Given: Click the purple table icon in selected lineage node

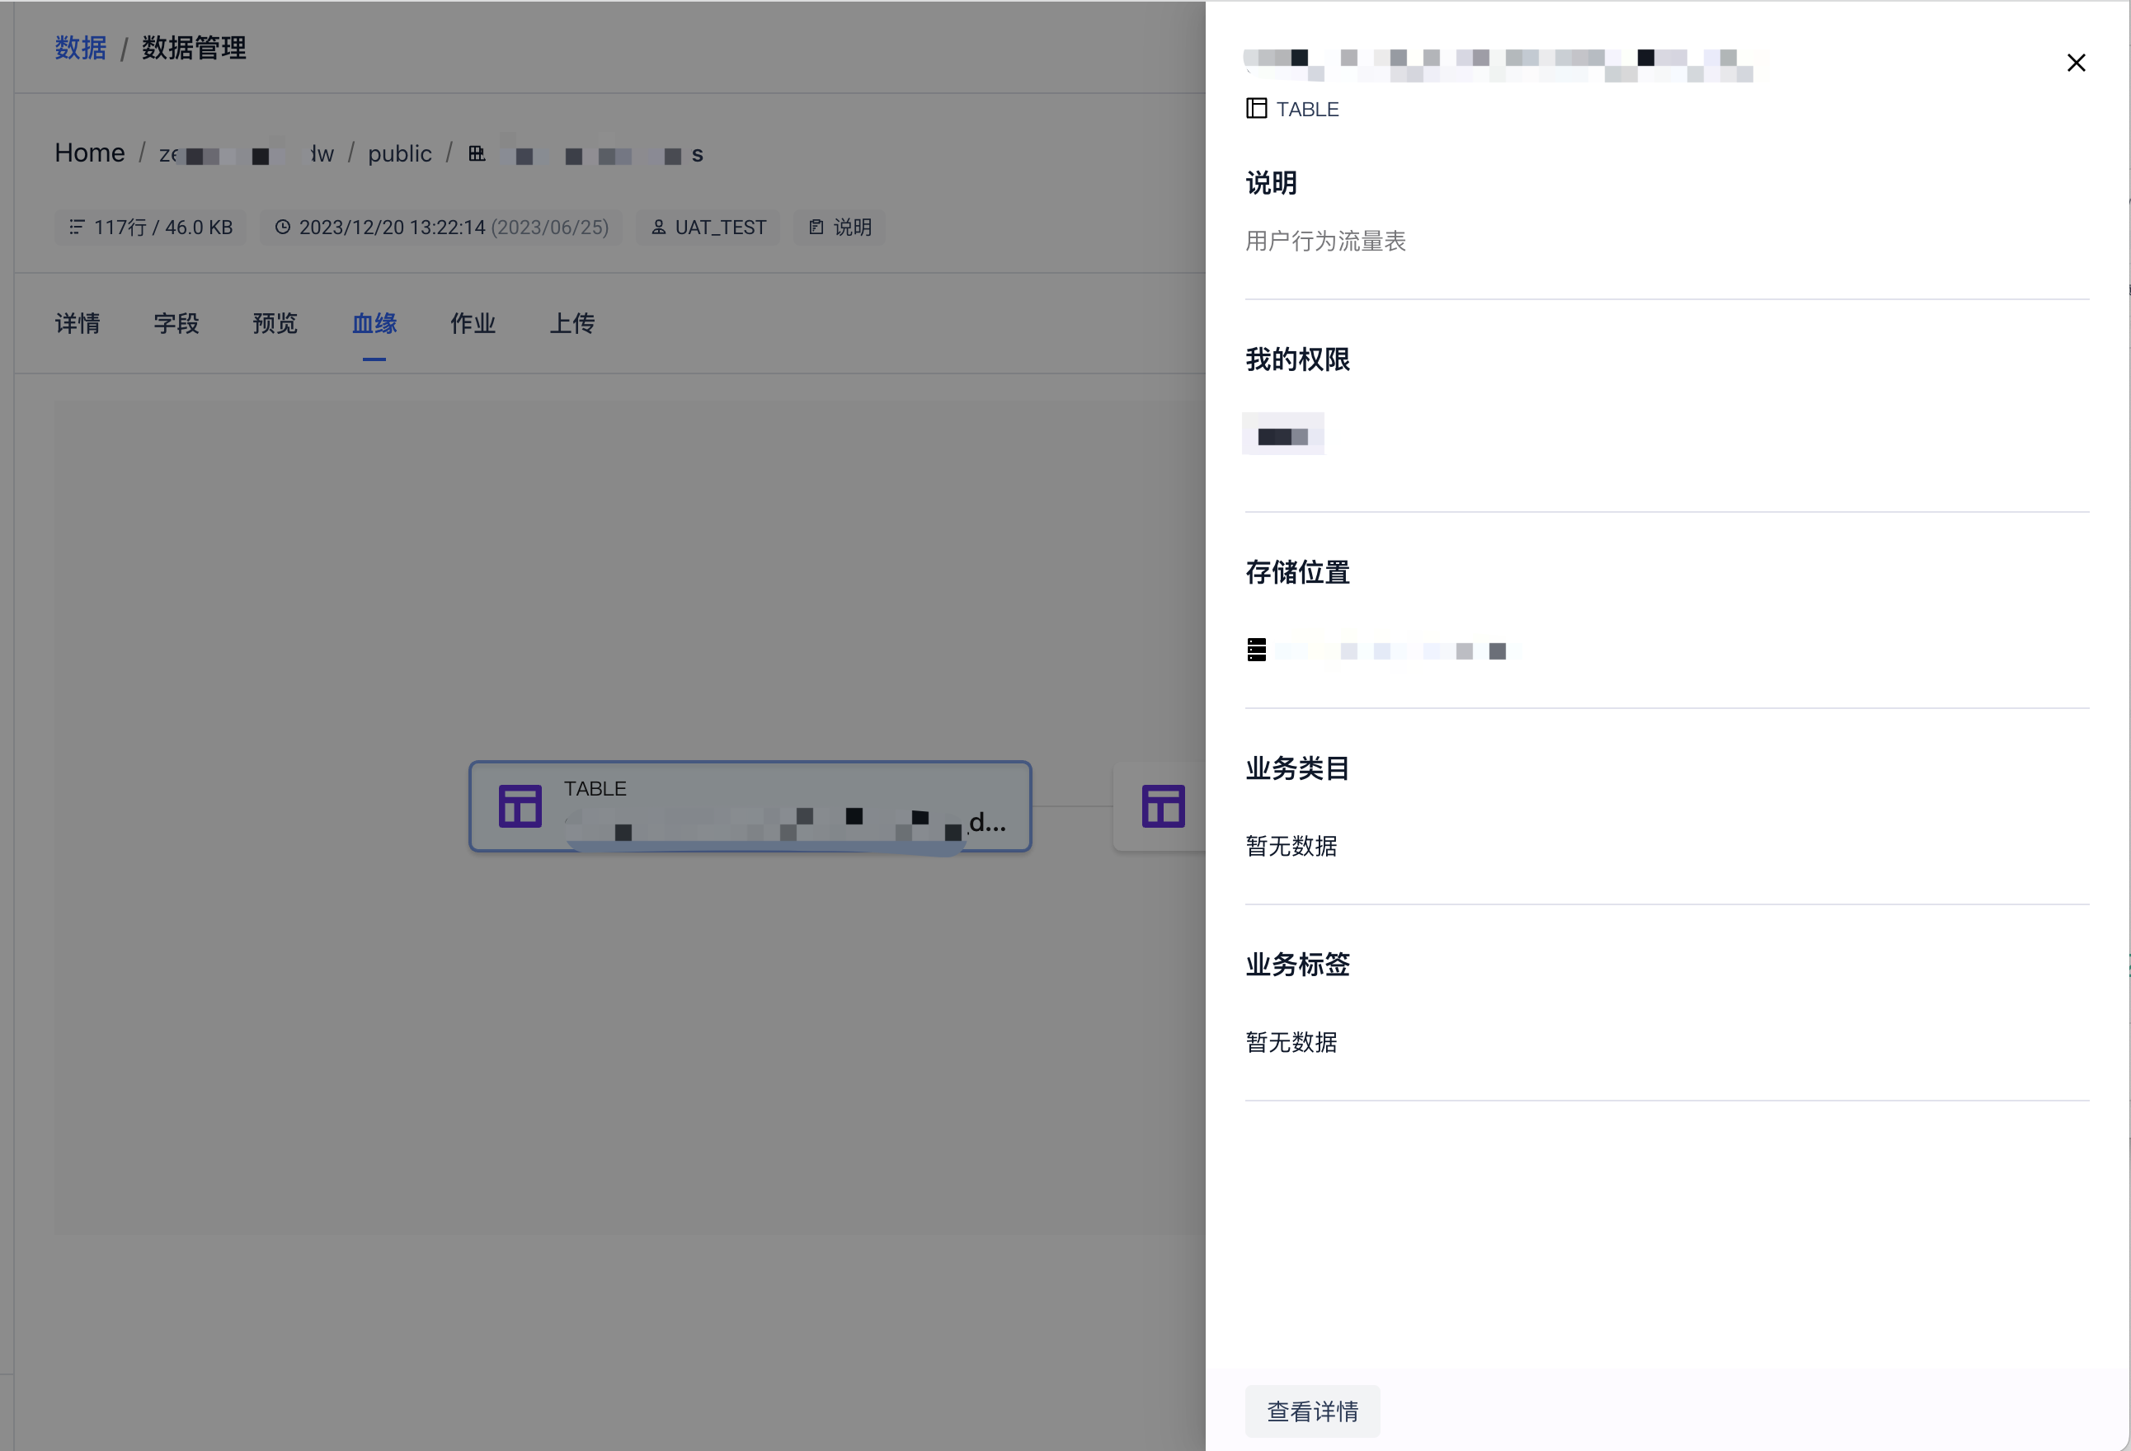Looking at the screenshot, I should (520, 806).
